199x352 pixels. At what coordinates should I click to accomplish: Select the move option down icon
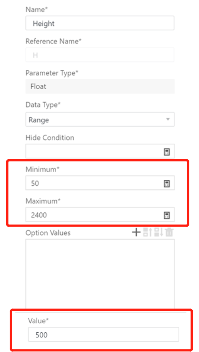(159, 232)
